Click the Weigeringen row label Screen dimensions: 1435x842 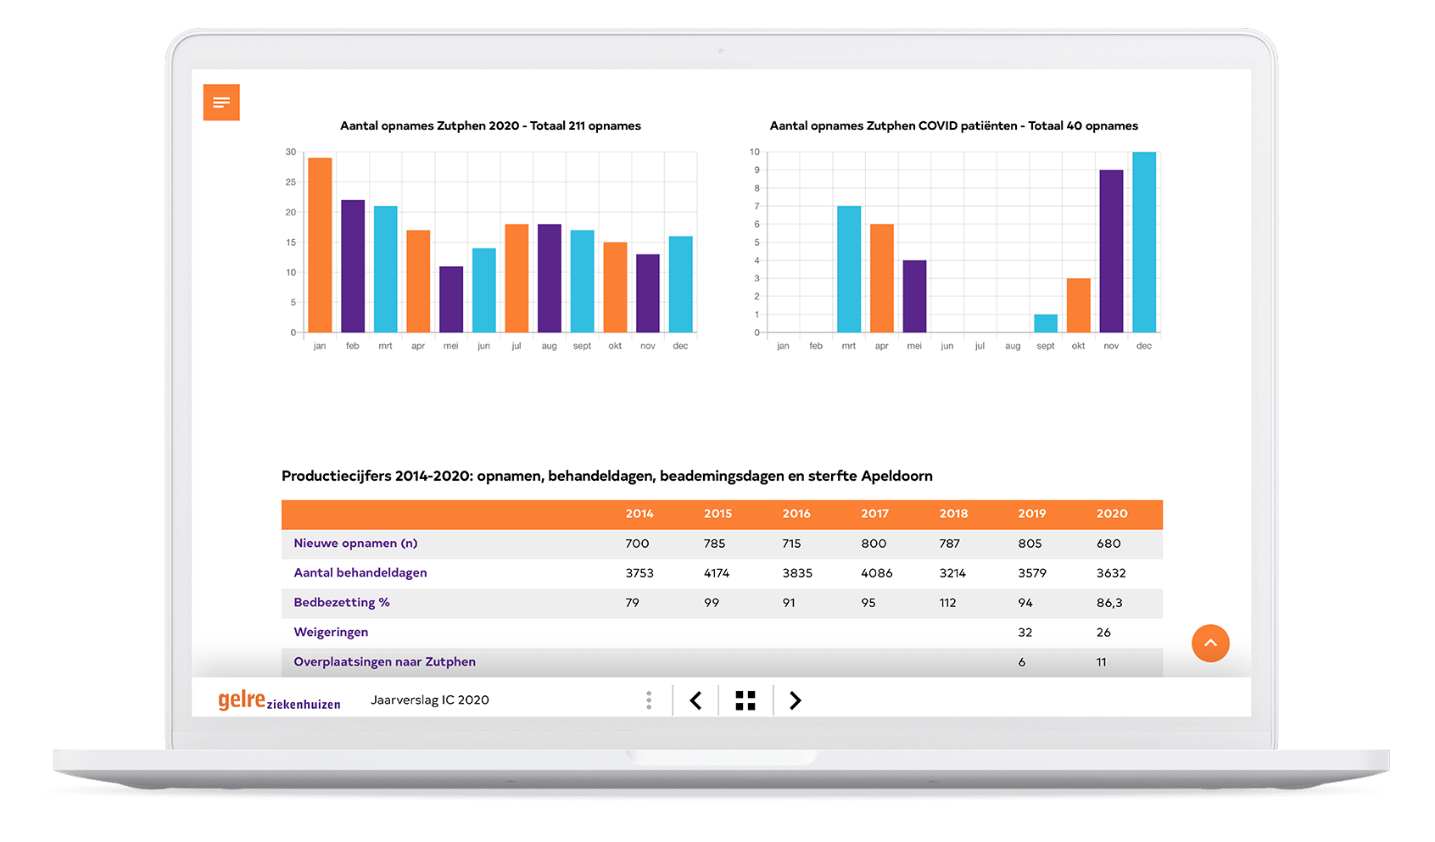(x=331, y=633)
